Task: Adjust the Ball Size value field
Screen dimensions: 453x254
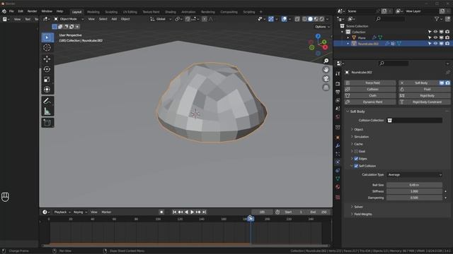Action: tap(414, 185)
